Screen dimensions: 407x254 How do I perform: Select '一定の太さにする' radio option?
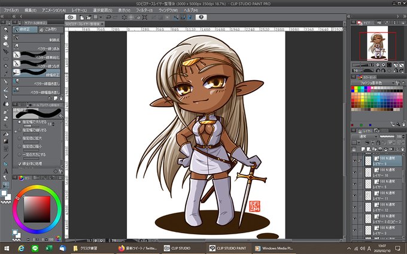(20, 155)
